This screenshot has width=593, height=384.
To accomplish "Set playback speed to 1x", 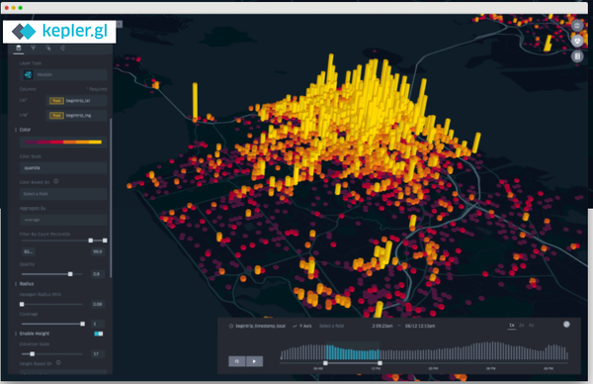I will tap(512, 326).
